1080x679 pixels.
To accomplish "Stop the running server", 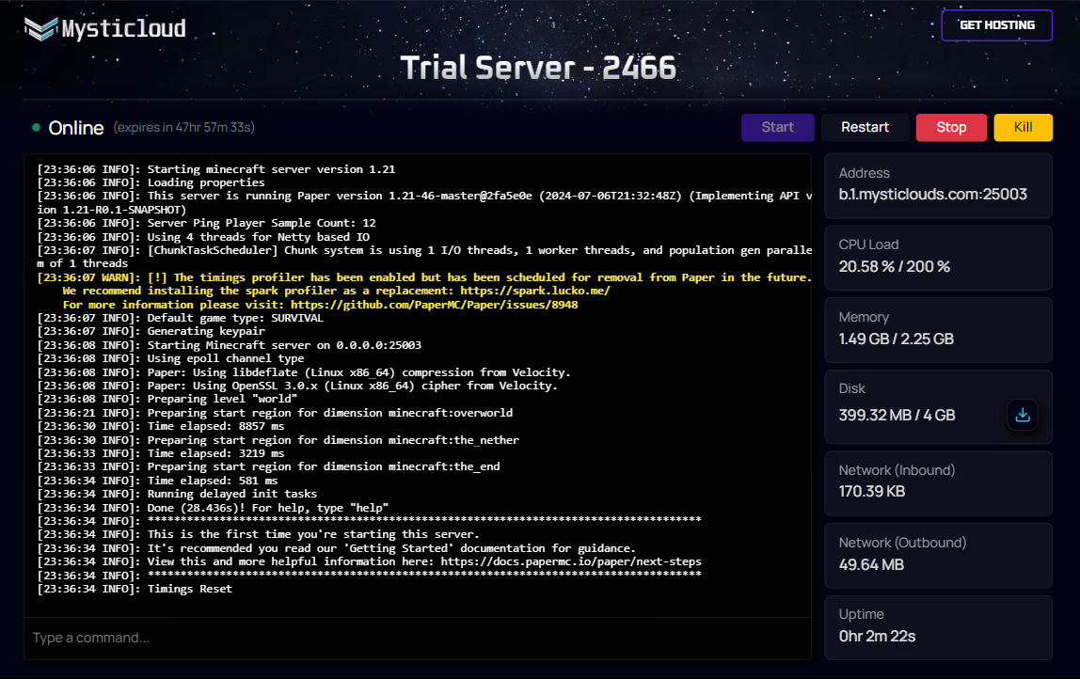I will pyautogui.click(x=951, y=127).
